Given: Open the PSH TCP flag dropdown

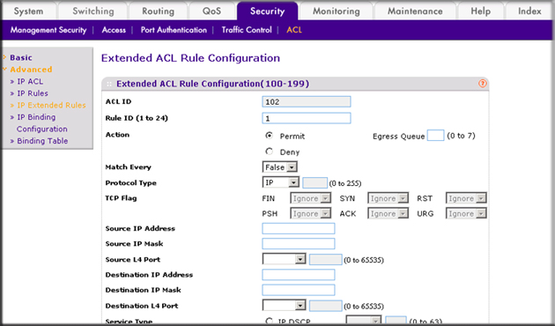Looking at the screenshot, I should tap(310, 213).
